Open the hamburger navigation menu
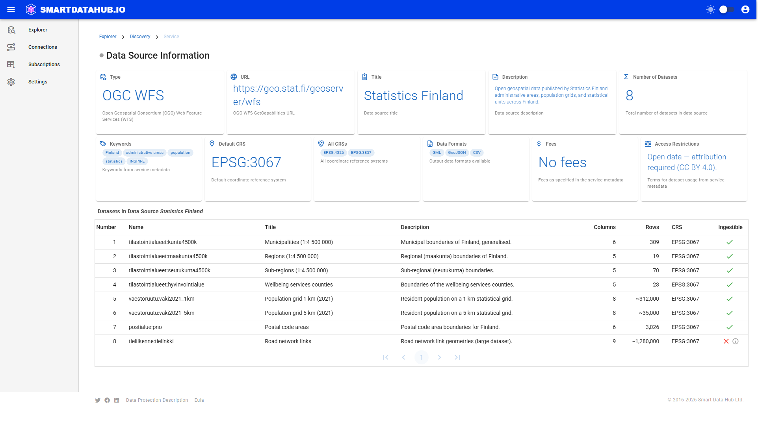The width and height of the screenshot is (758, 425). click(x=11, y=9)
